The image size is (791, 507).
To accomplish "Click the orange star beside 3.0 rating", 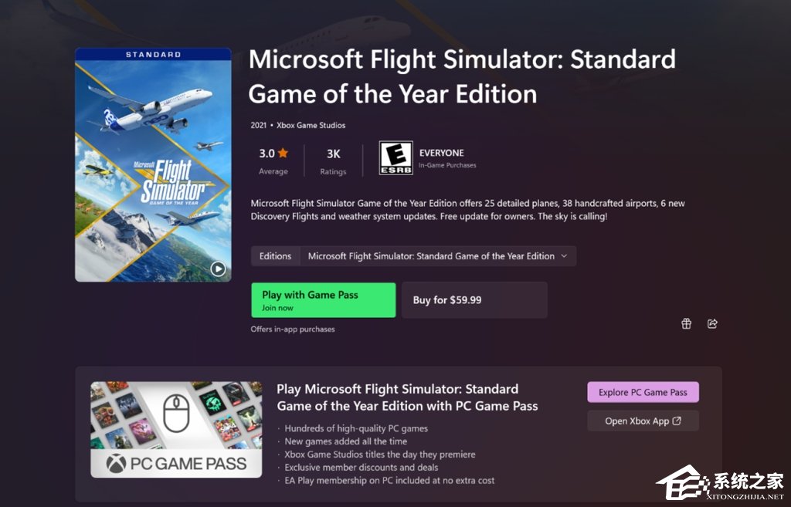I will coord(283,153).
